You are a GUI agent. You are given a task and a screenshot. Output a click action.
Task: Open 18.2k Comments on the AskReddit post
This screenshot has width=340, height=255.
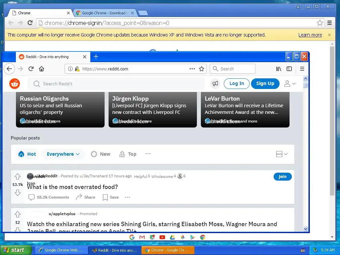49,197
